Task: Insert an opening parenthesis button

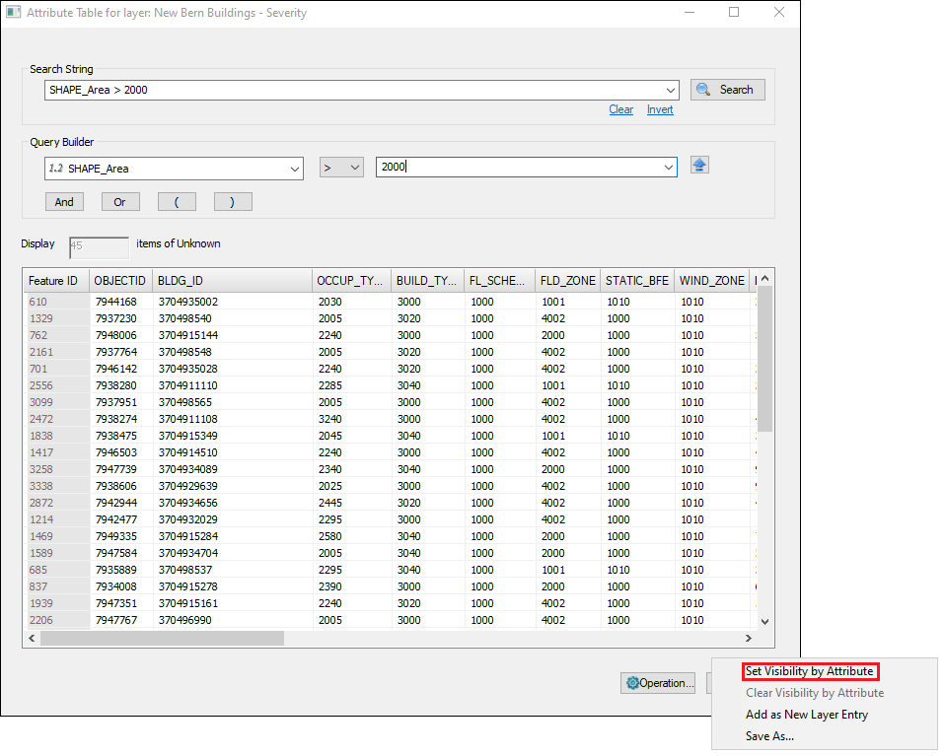Action: point(177,202)
